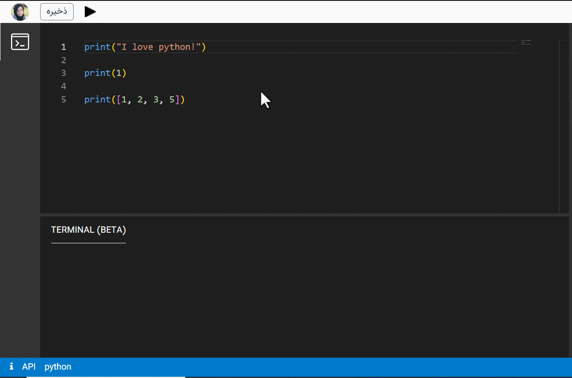Place cursor in the print(1) statement
Viewport: 572px width, 378px height.
(105, 73)
